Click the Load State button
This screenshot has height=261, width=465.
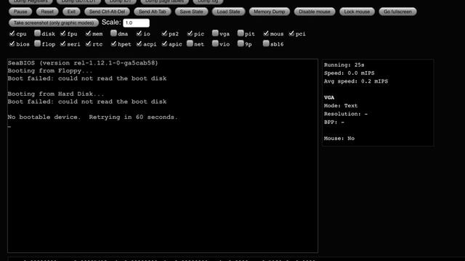pos(228,12)
